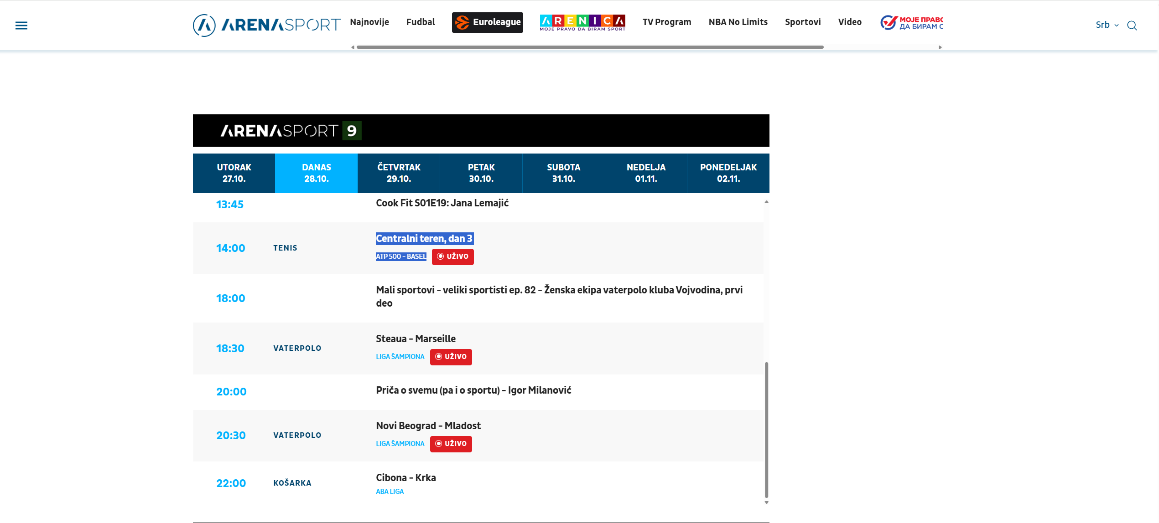Open the hamburger menu icon
Image resolution: width=1159 pixels, height=523 pixels.
click(x=21, y=26)
